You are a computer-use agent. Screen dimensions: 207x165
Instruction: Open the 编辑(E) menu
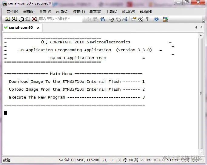[x=28, y=12]
